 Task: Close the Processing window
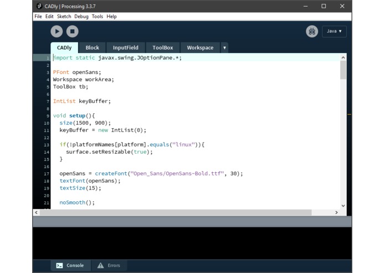click(342, 6)
